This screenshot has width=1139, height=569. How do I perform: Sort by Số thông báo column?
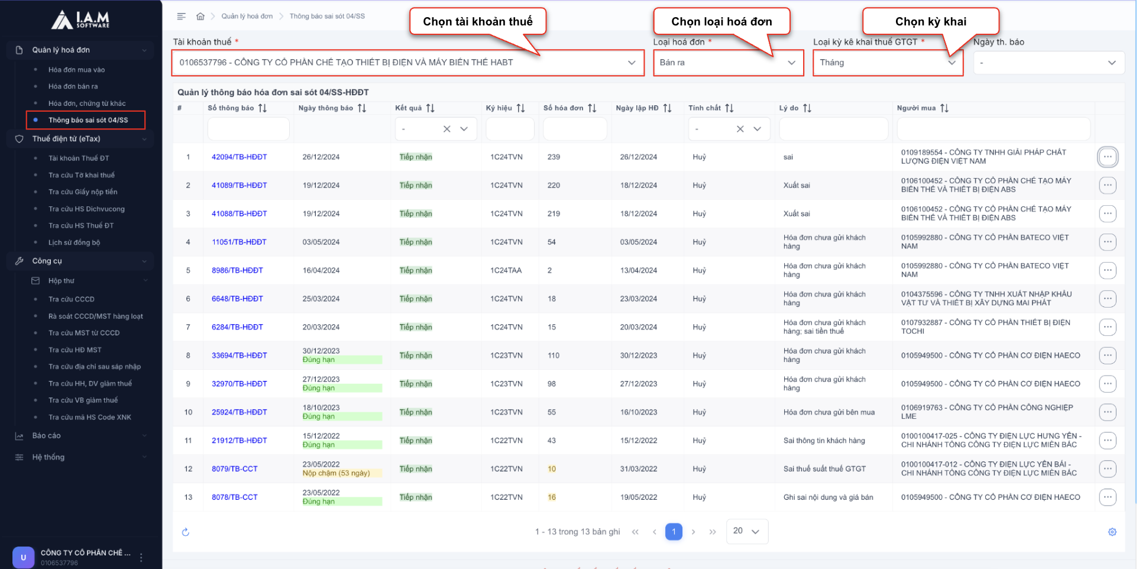tap(263, 108)
